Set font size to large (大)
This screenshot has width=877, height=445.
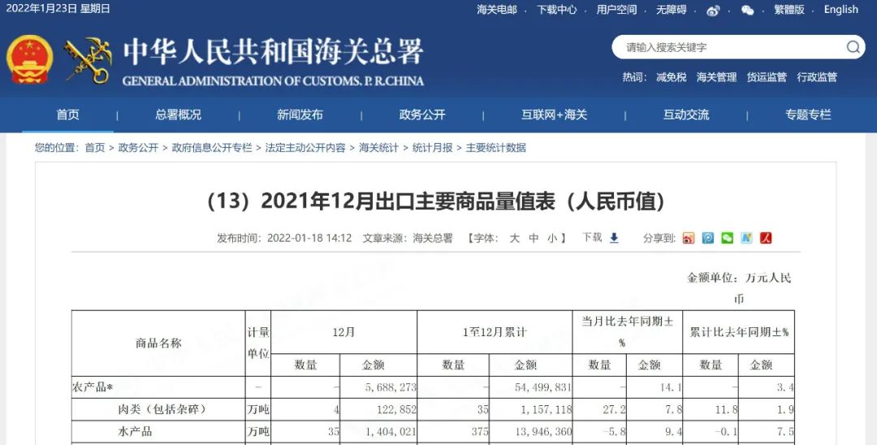tap(514, 238)
